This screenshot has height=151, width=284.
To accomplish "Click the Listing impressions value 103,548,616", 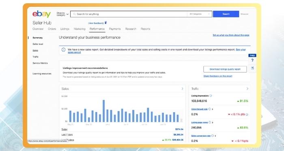I will [199, 101].
